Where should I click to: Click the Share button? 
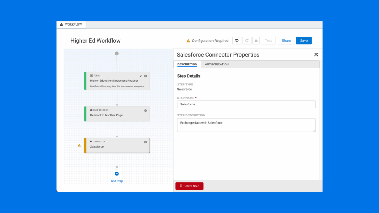point(286,41)
